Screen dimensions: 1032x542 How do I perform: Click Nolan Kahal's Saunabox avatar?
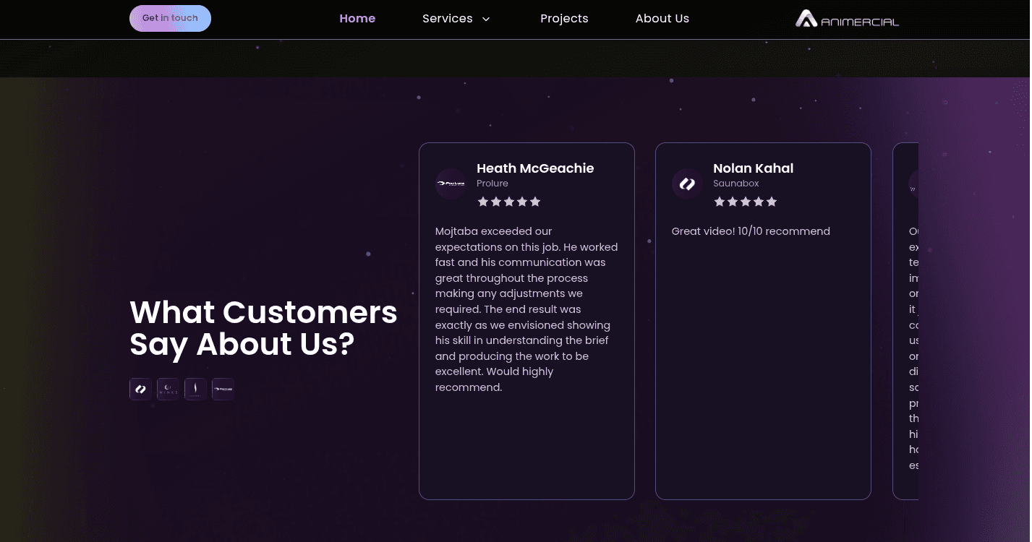coord(687,184)
